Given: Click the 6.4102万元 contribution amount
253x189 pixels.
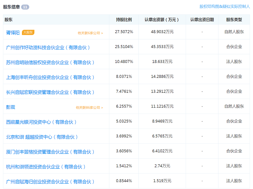Looking at the screenshot, I should [162, 151].
